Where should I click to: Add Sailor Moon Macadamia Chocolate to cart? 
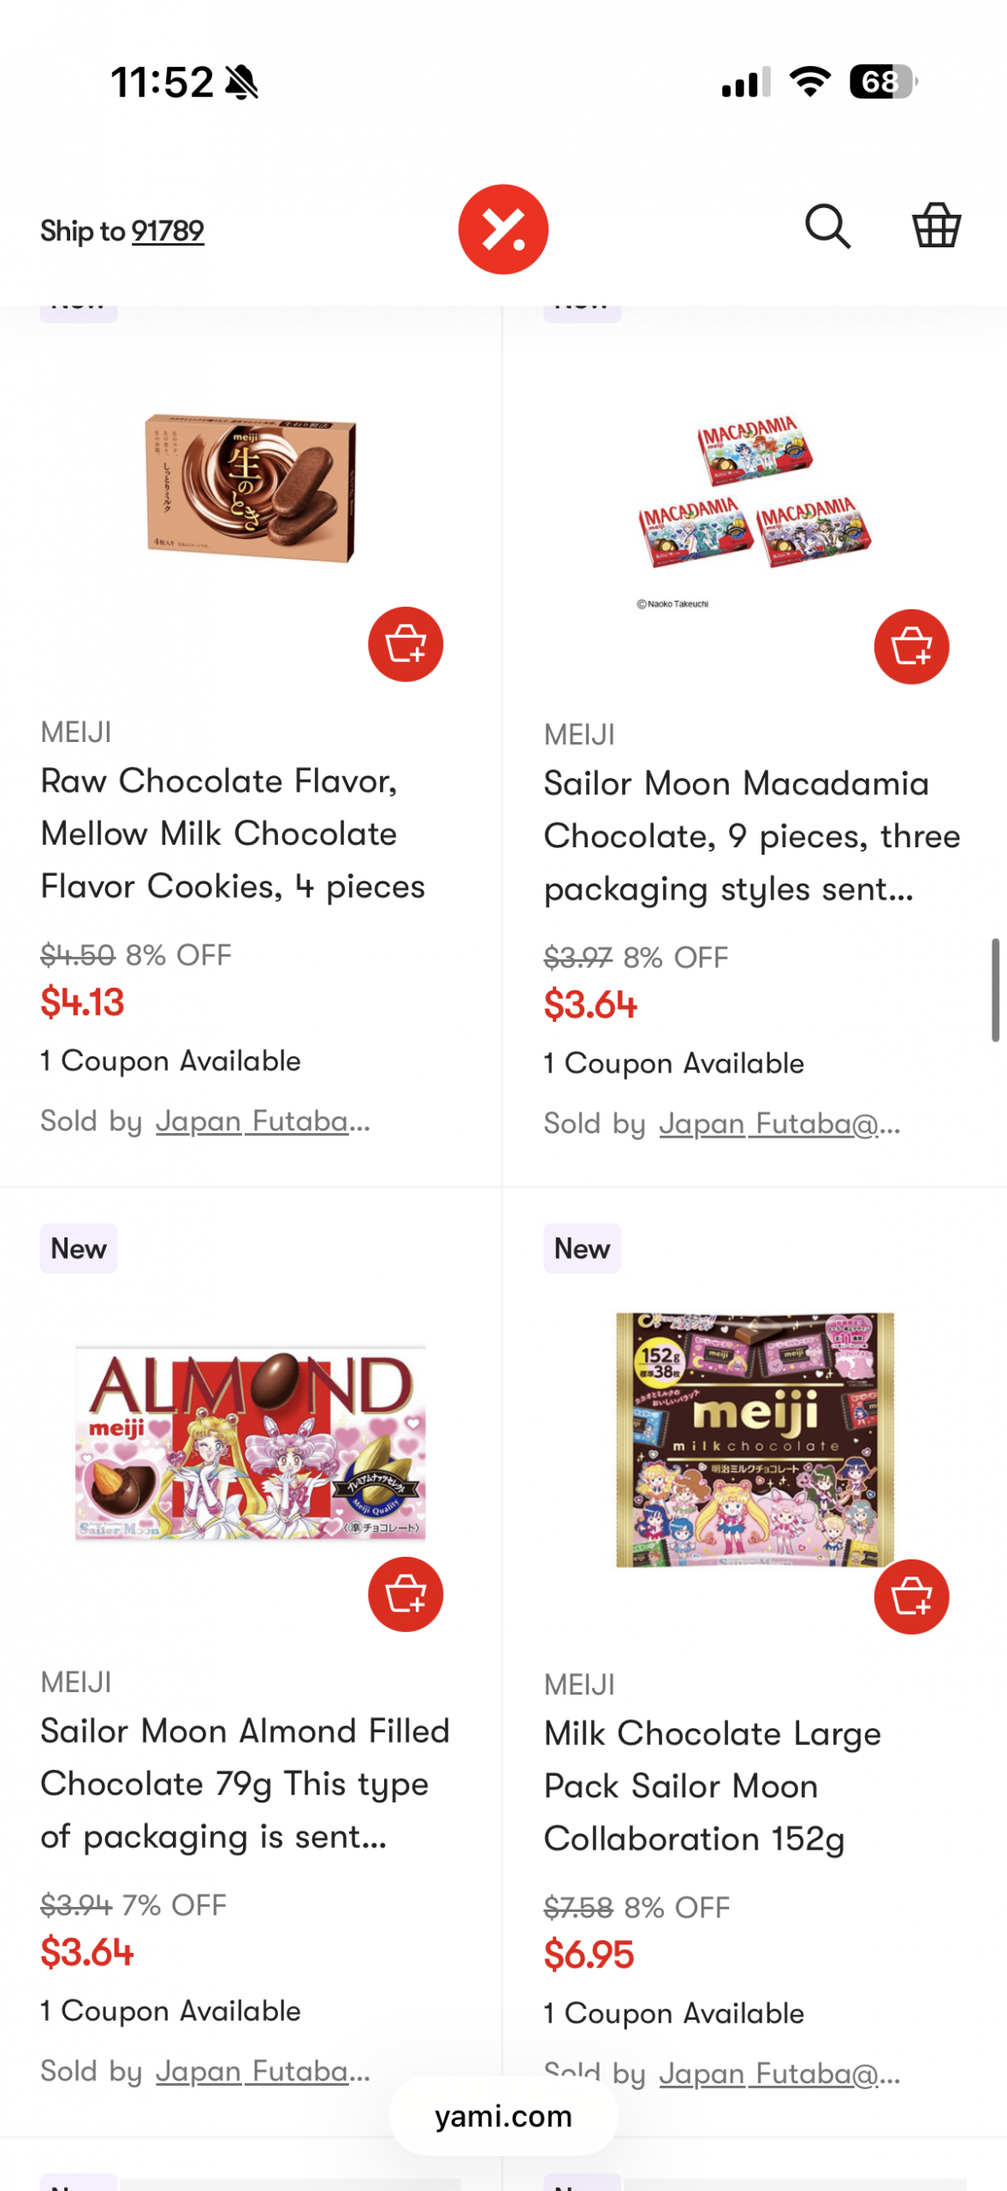point(911,647)
